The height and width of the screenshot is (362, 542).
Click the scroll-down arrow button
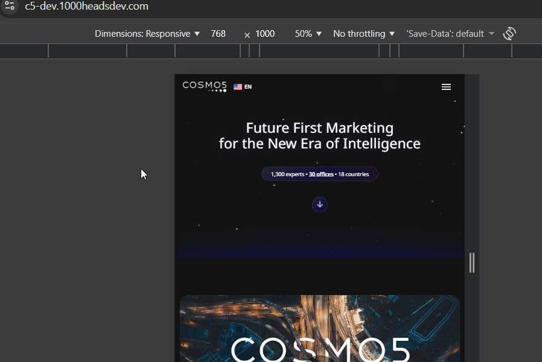click(x=320, y=205)
